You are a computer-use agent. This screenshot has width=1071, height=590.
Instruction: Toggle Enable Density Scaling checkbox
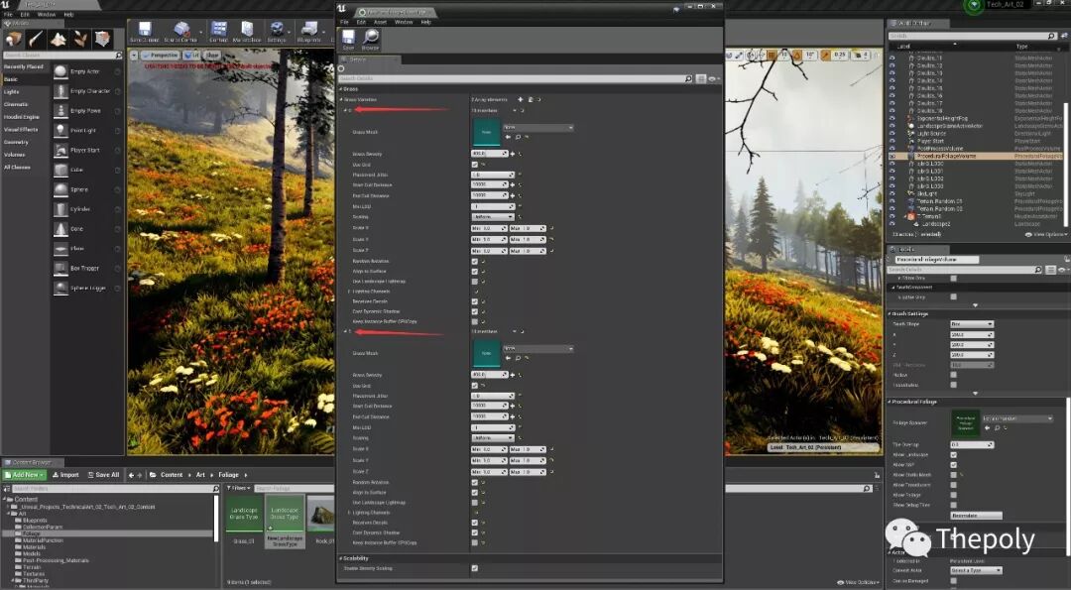[475, 568]
